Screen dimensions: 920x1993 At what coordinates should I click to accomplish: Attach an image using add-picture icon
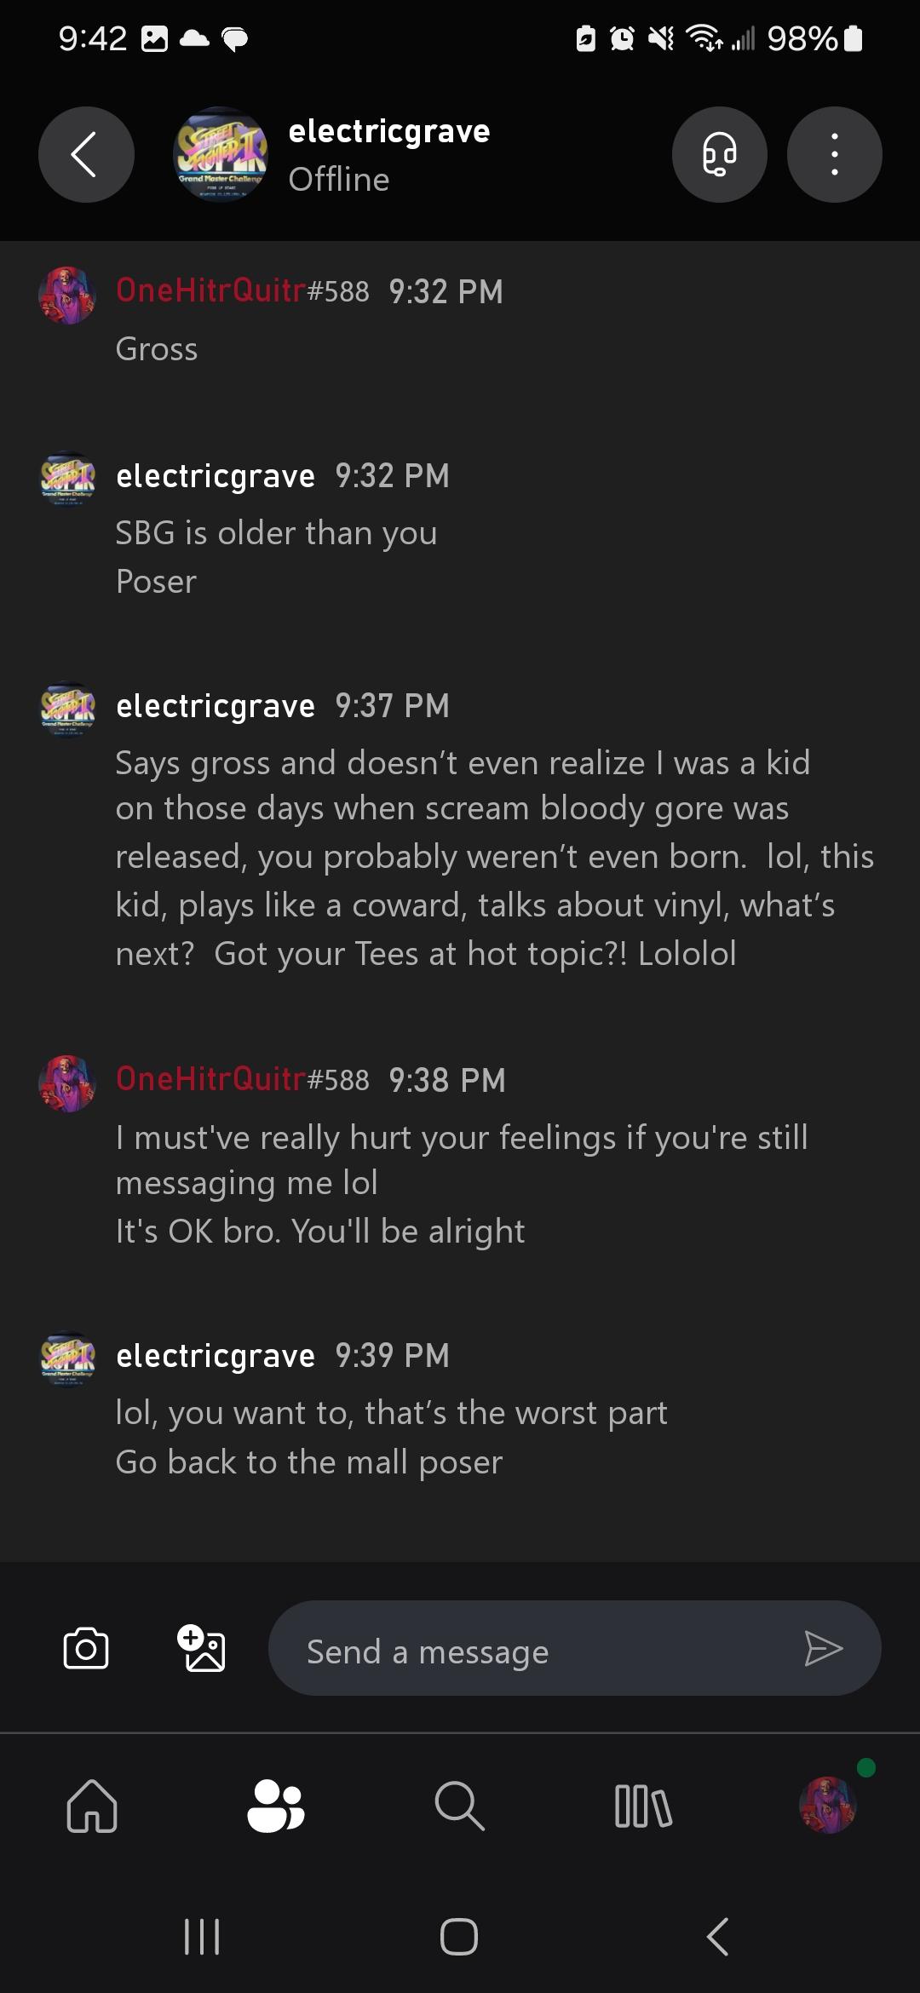[201, 1649]
